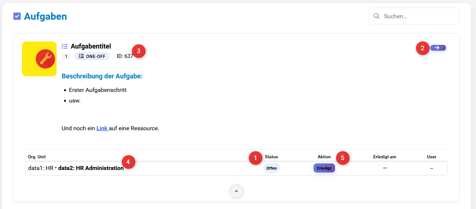Click the Aufgabentitel task heading
Viewport: 476px width, 209px height.
coord(91,46)
